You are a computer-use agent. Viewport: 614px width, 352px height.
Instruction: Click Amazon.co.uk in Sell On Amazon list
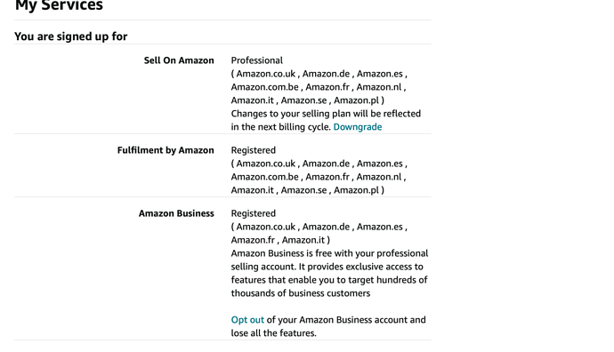[x=265, y=74]
